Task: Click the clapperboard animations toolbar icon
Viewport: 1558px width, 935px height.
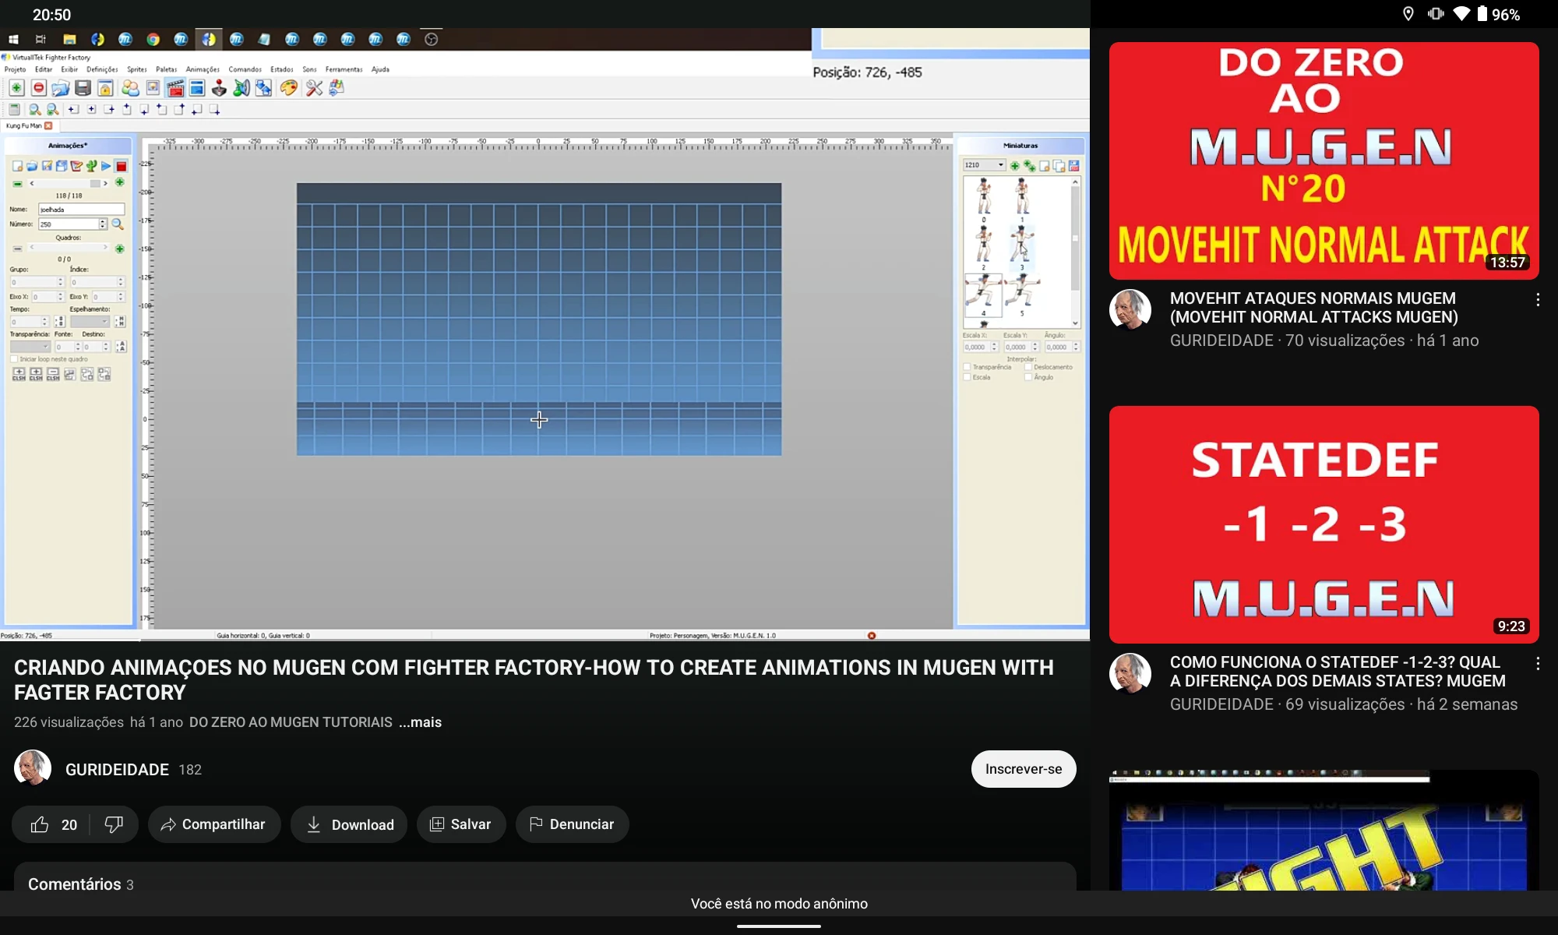Action: [175, 88]
